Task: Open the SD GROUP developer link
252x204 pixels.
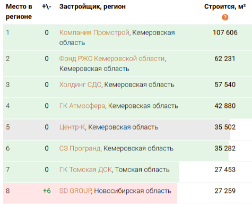Action: pos(75,191)
